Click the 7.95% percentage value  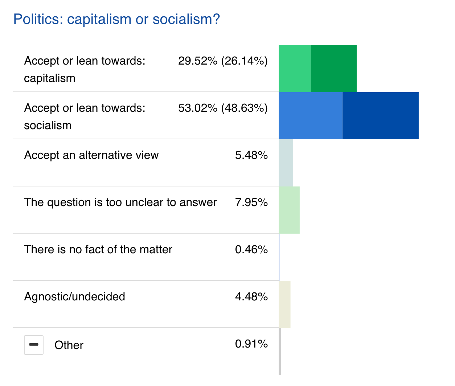tap(251, 202)
